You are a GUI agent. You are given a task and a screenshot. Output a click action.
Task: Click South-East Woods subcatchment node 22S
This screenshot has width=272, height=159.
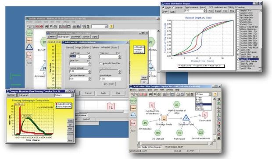coord(200,133)
